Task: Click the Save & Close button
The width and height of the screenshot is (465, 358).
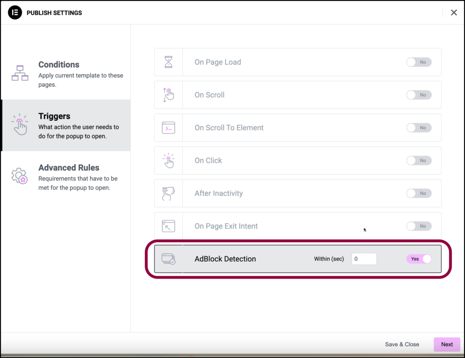Action: (x=401, y=344)
